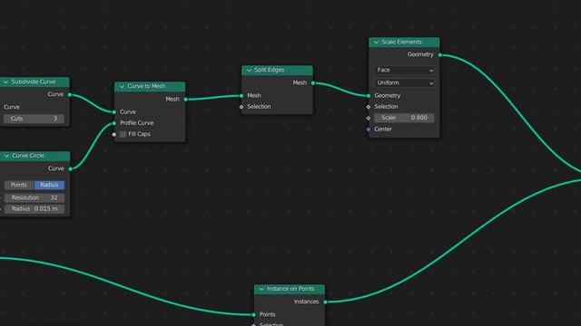The width and height of the screenshot is (581, 326).
Task: Collapse the Curve to Mesh node
Action: 122,87
